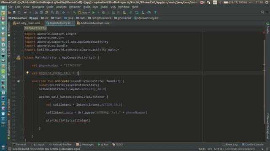
Task: Click the Replace magnifier icon
Action: point(57,13)
